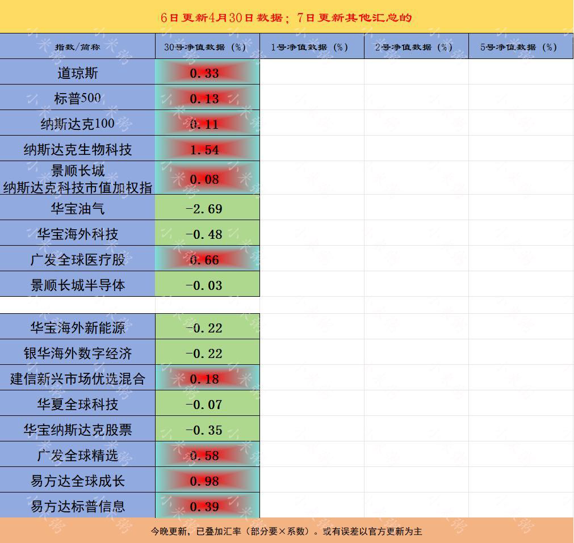Click the '华宝海外科技' row label
The image size is (574, 543).
tap(78, 233)
